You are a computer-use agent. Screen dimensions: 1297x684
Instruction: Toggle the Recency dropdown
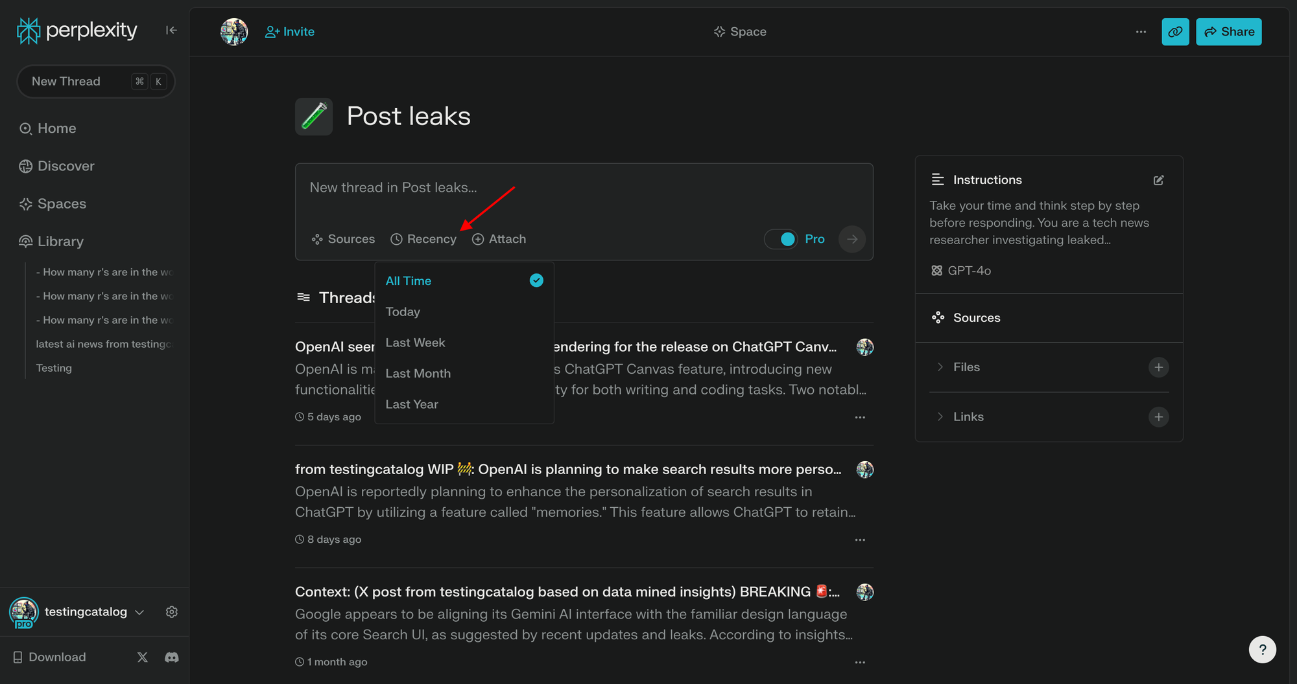(423, 239)
